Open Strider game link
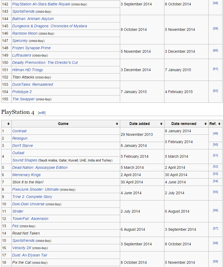The image size is (223, 267). (18, 211)
